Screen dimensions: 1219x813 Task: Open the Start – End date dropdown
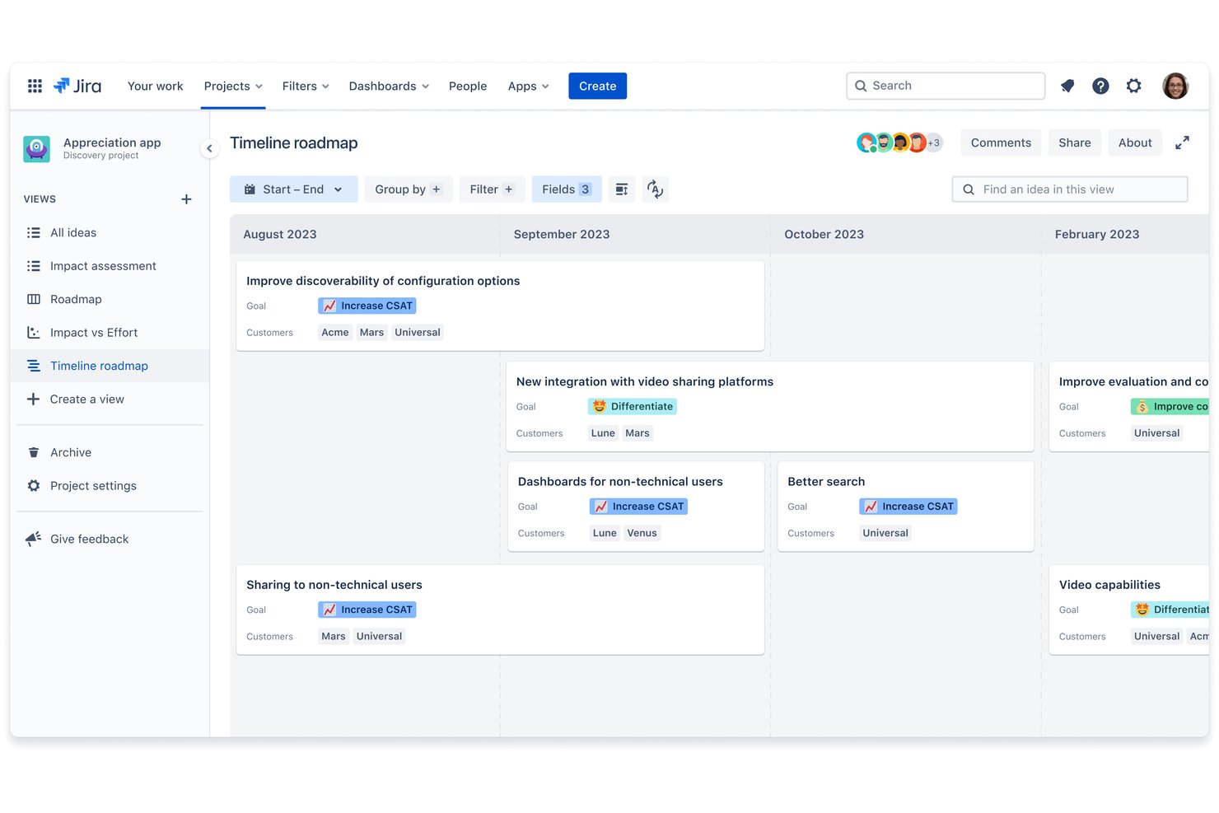[x=293, y=189]
